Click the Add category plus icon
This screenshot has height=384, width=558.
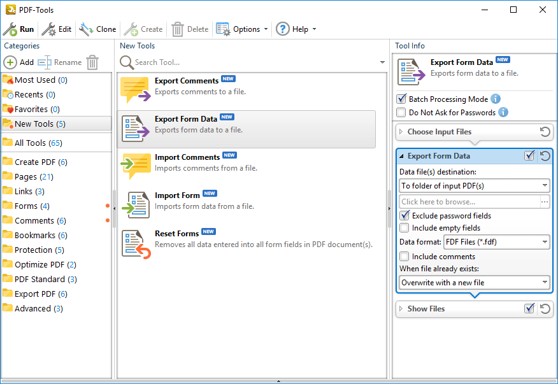pyautogui.click(x=10, y=62)
